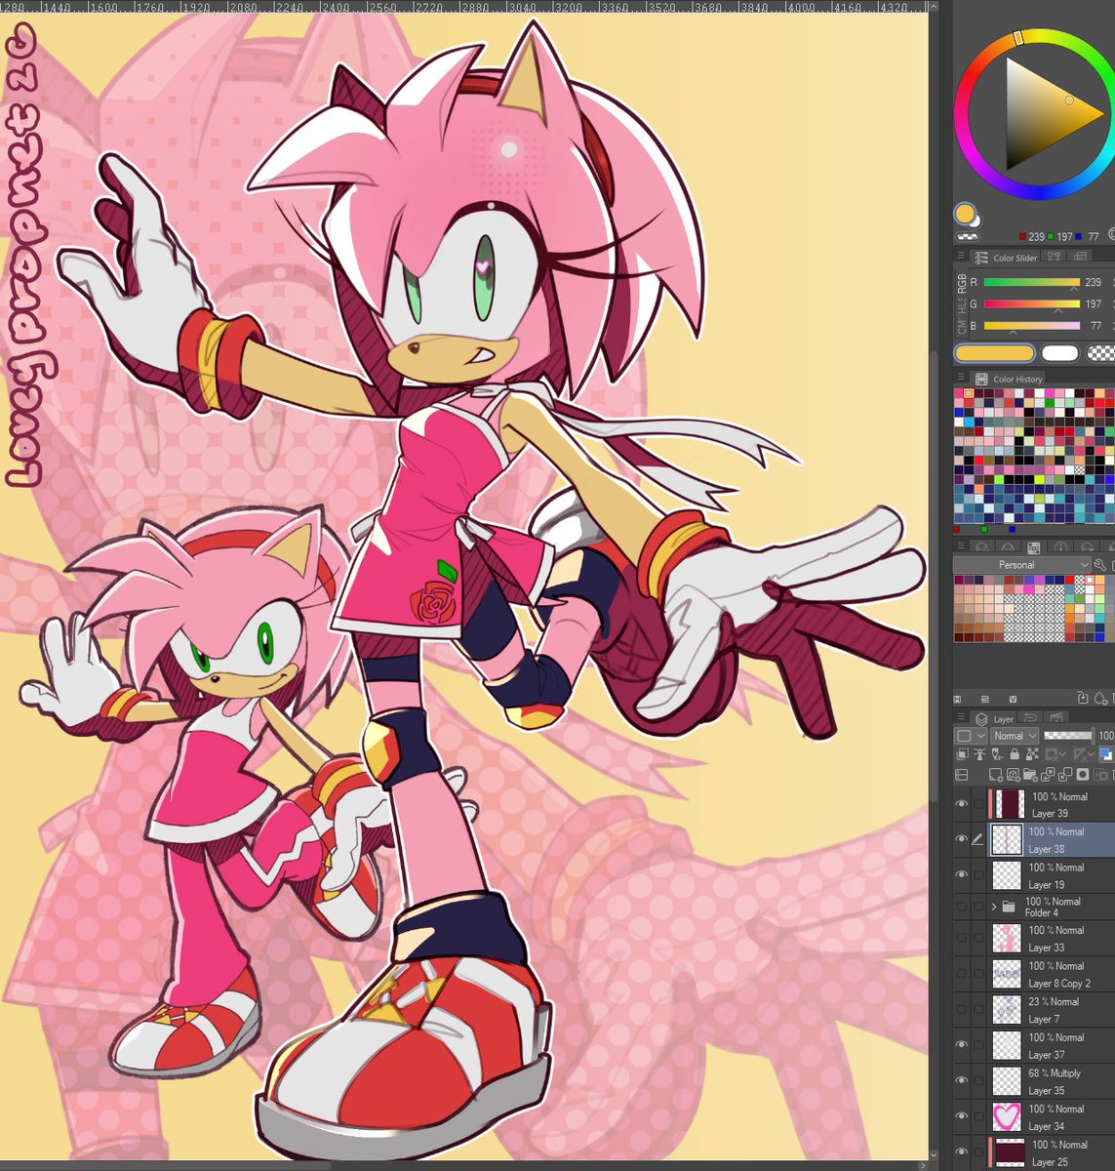The height and width of the screenshot is (1171, 1115).
Task: Click Create Layer Mask icon
Action: (x=1083, y=775)
